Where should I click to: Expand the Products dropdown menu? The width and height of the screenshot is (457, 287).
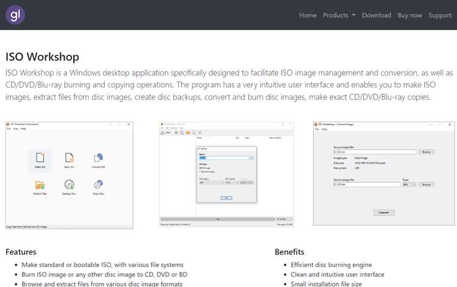point(339,15)
